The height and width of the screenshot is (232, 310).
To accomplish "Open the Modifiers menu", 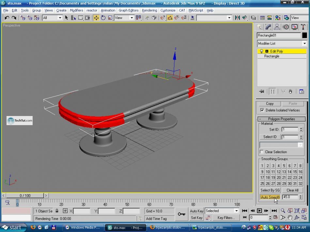I will (76, 10).
